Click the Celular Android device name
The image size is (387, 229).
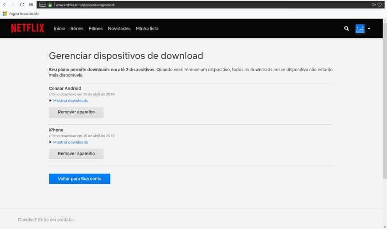(65, 88)
